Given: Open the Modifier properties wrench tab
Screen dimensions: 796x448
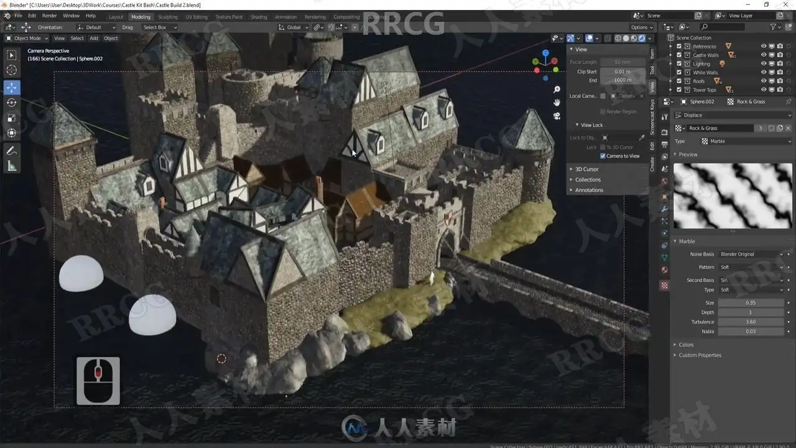Looking at the screenshot, I should pyautogui.click(x=665, y=208).
